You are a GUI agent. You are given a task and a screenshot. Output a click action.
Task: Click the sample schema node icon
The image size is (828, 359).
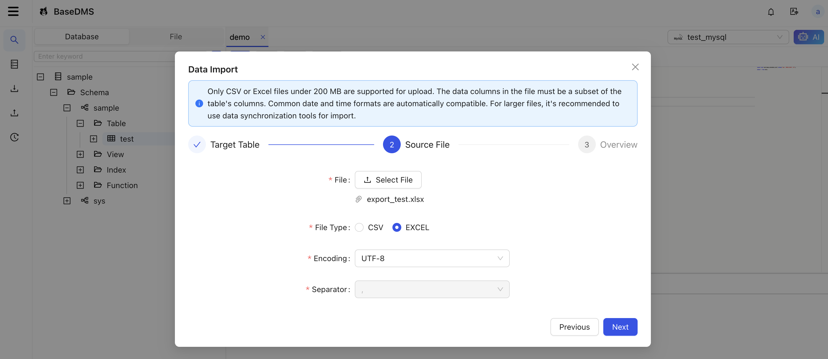click(x=84, y=108)
